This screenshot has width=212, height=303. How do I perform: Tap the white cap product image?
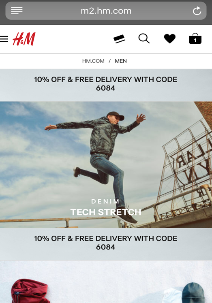(x=172, y=296)
